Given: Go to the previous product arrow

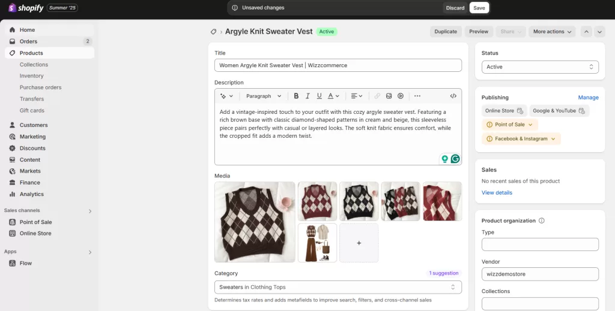Looking at the screenshot, I should [x=586, y=32].
